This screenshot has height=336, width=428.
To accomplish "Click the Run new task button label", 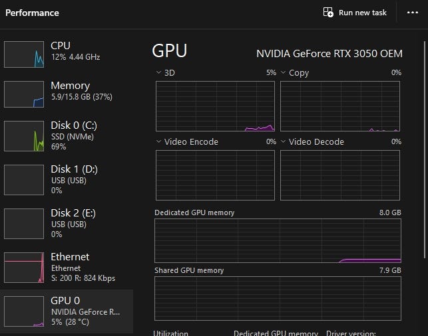I will 363,13.
